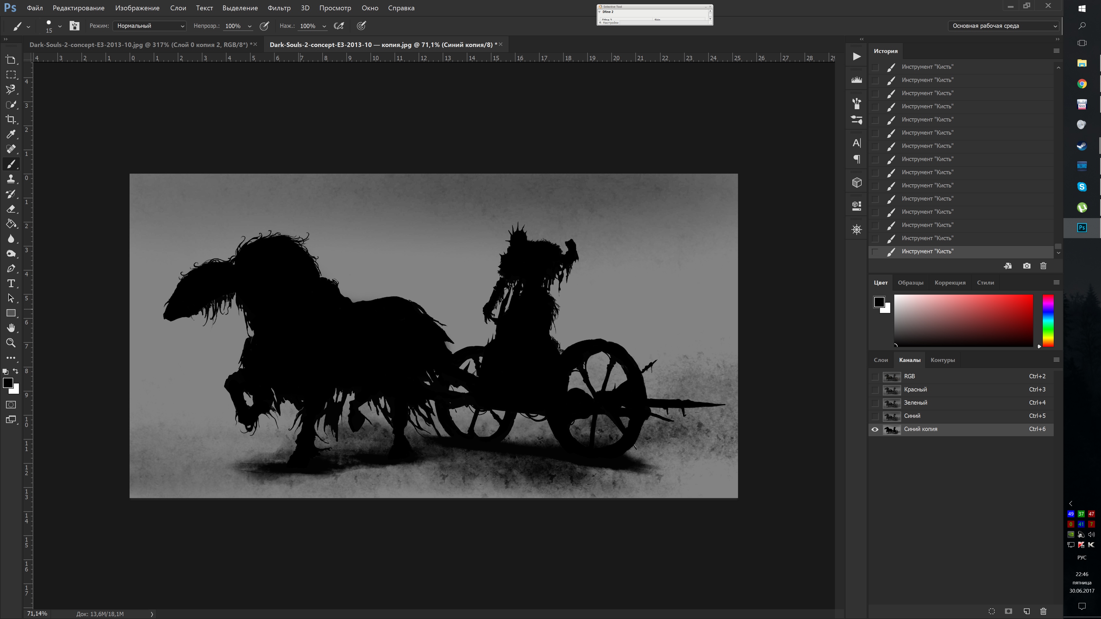
Task: Switch to the Контуры tab
Action: (942, 360)
